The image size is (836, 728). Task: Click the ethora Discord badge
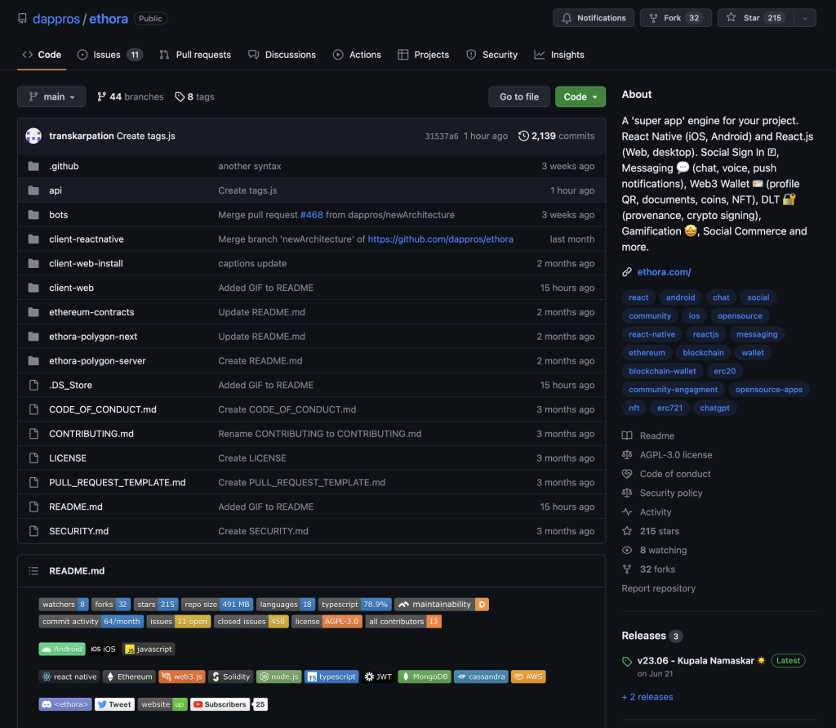(65, 704)
